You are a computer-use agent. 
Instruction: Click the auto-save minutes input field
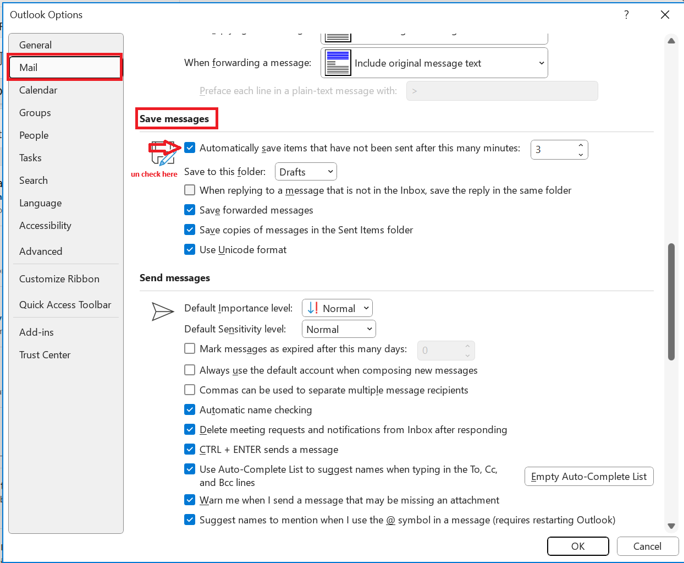pyautogui.click(x=553, y=150)
